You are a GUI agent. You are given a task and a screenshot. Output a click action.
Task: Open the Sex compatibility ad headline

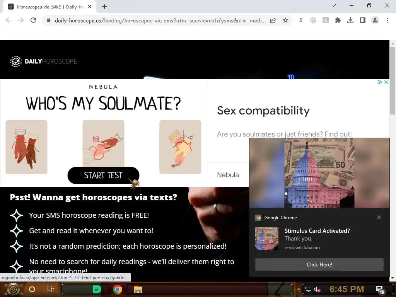point(263,111)
